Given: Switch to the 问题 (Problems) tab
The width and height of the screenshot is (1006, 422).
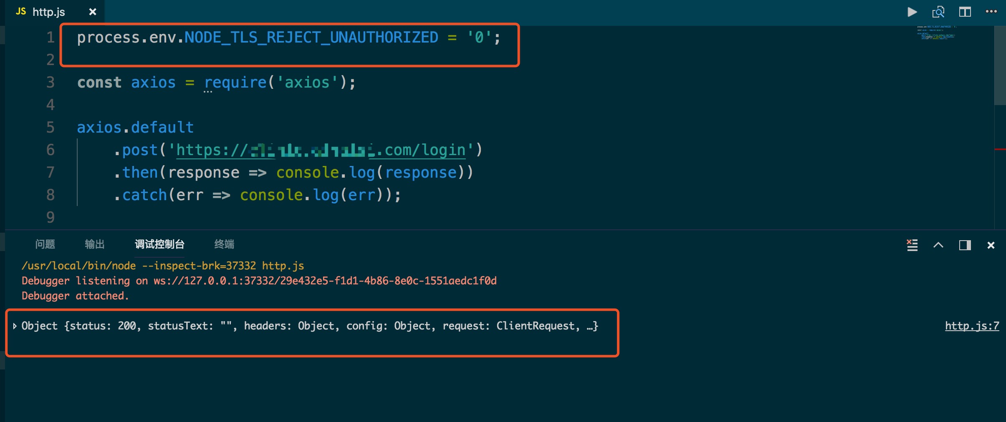Looking at the screenshot, I should (x=45, y=244).
